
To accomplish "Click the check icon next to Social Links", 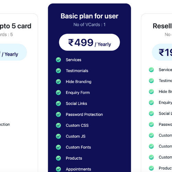I will click(x=58, y=104).
